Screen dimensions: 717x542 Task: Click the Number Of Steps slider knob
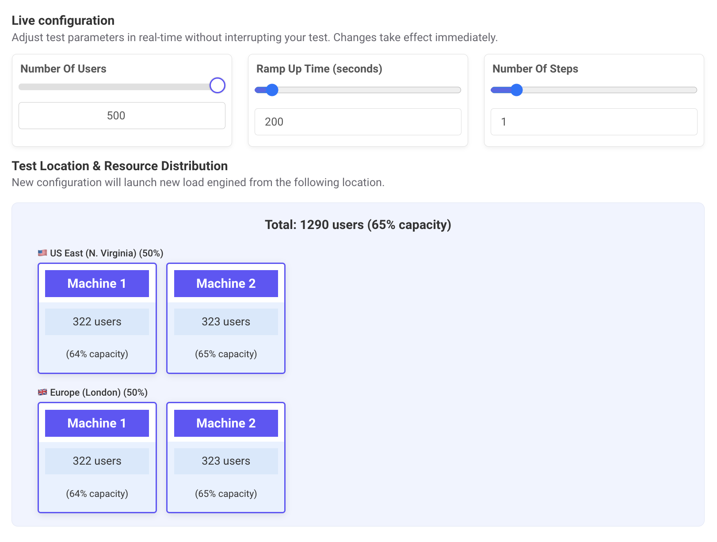tap(516, 90)
